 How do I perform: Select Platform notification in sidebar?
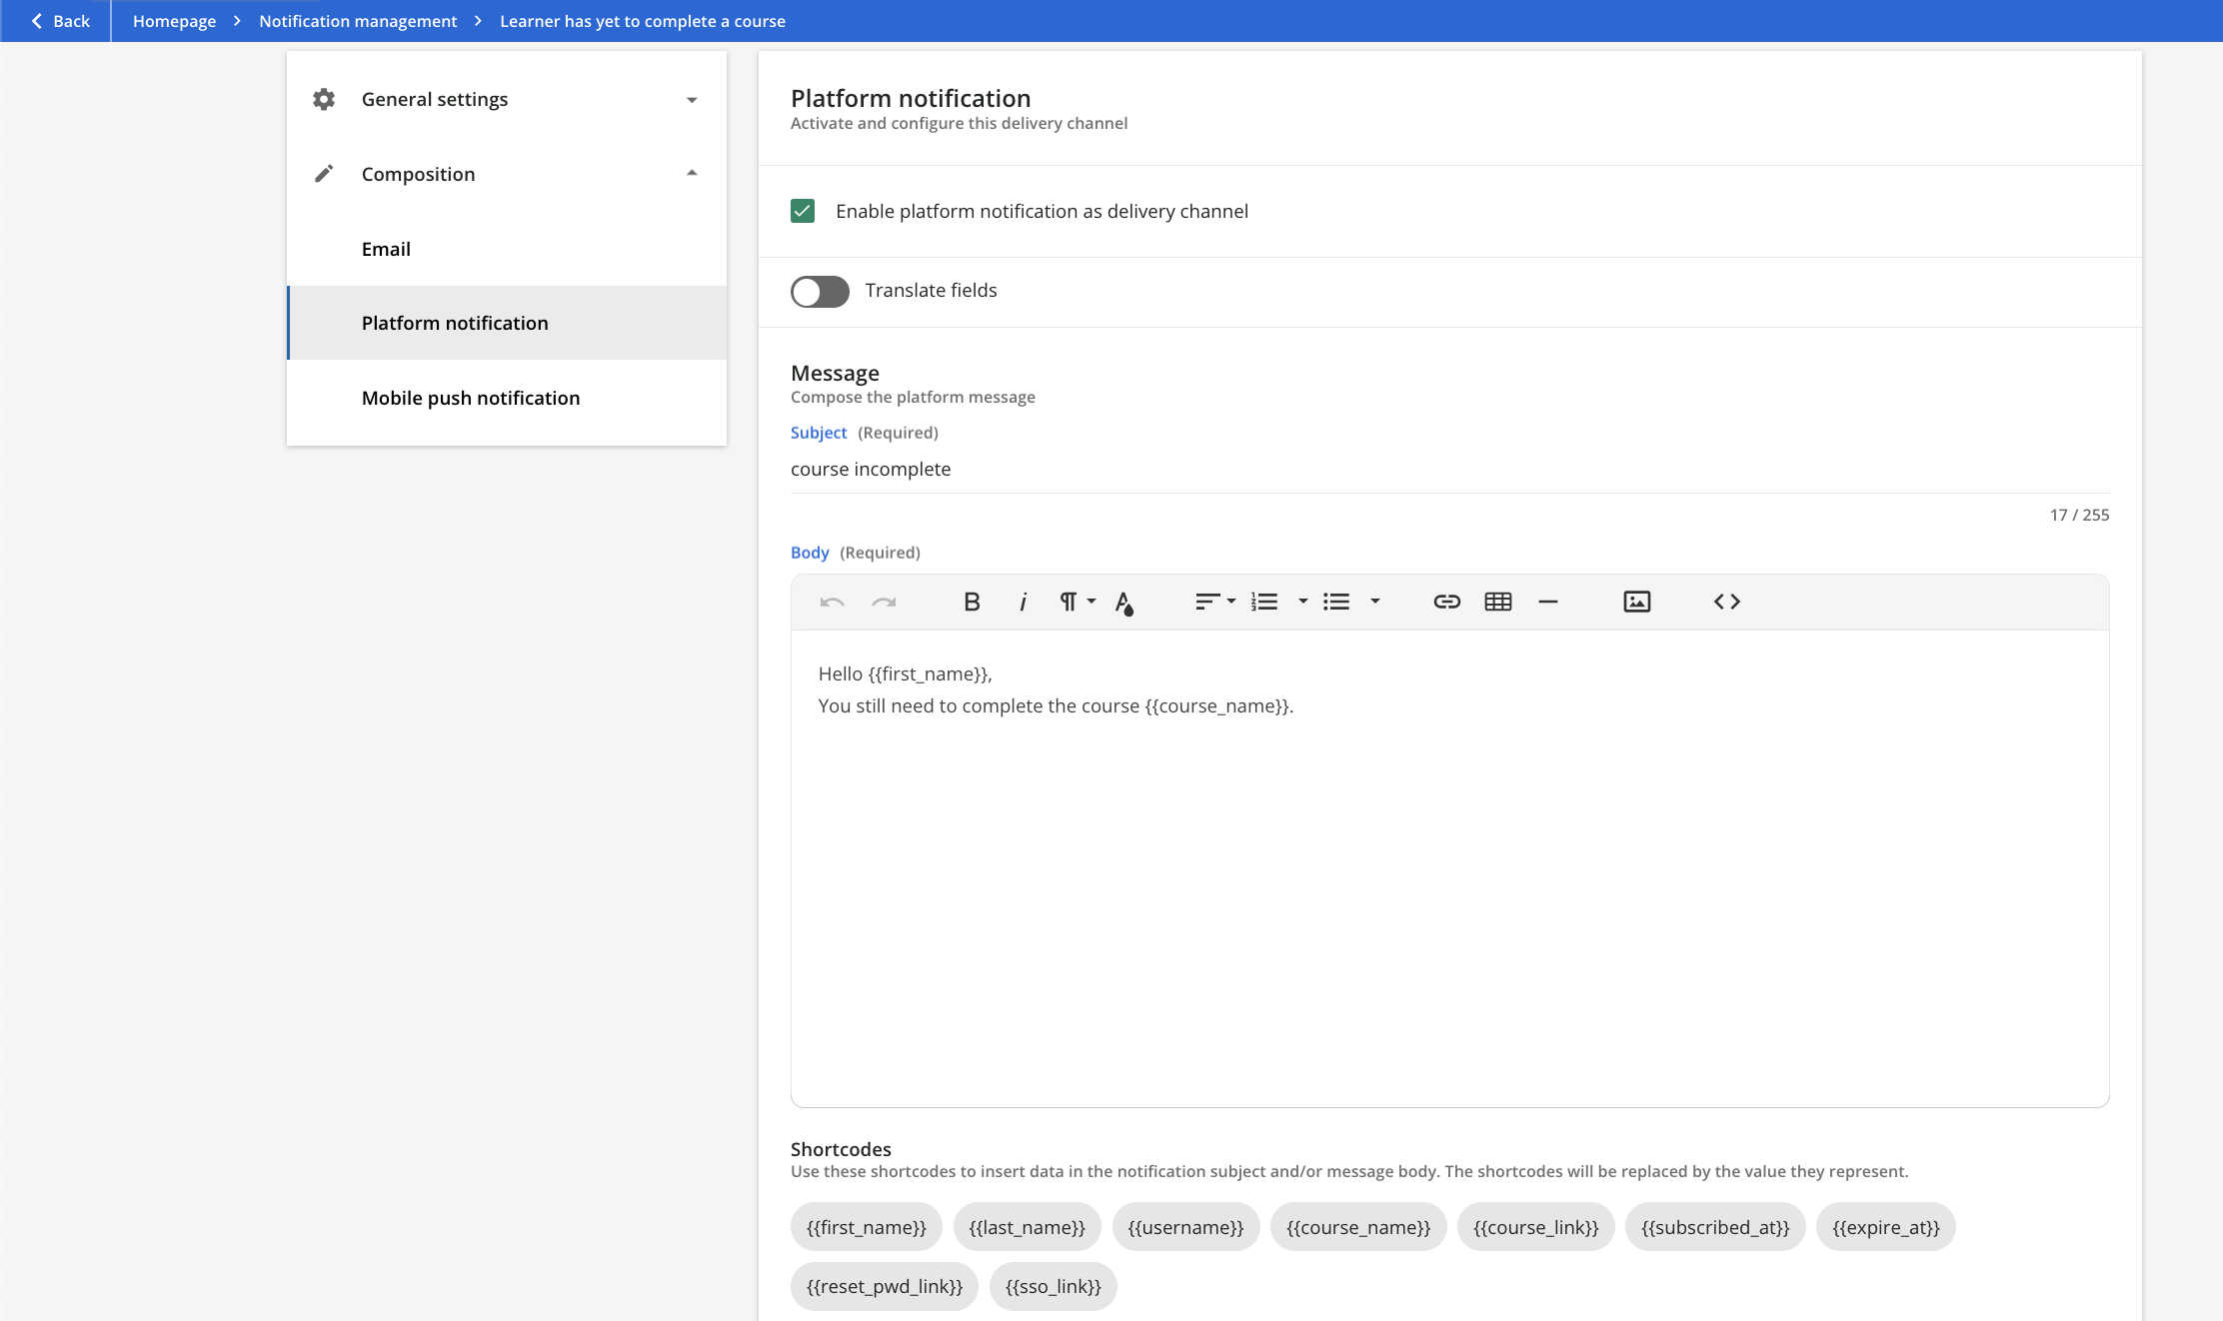[x=507, y=323]
